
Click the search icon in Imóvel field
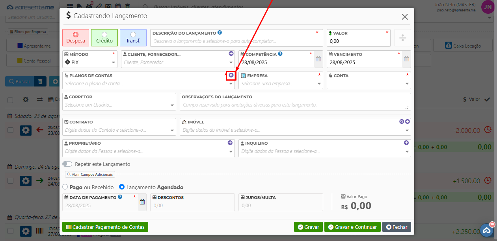tap(402, 121)
